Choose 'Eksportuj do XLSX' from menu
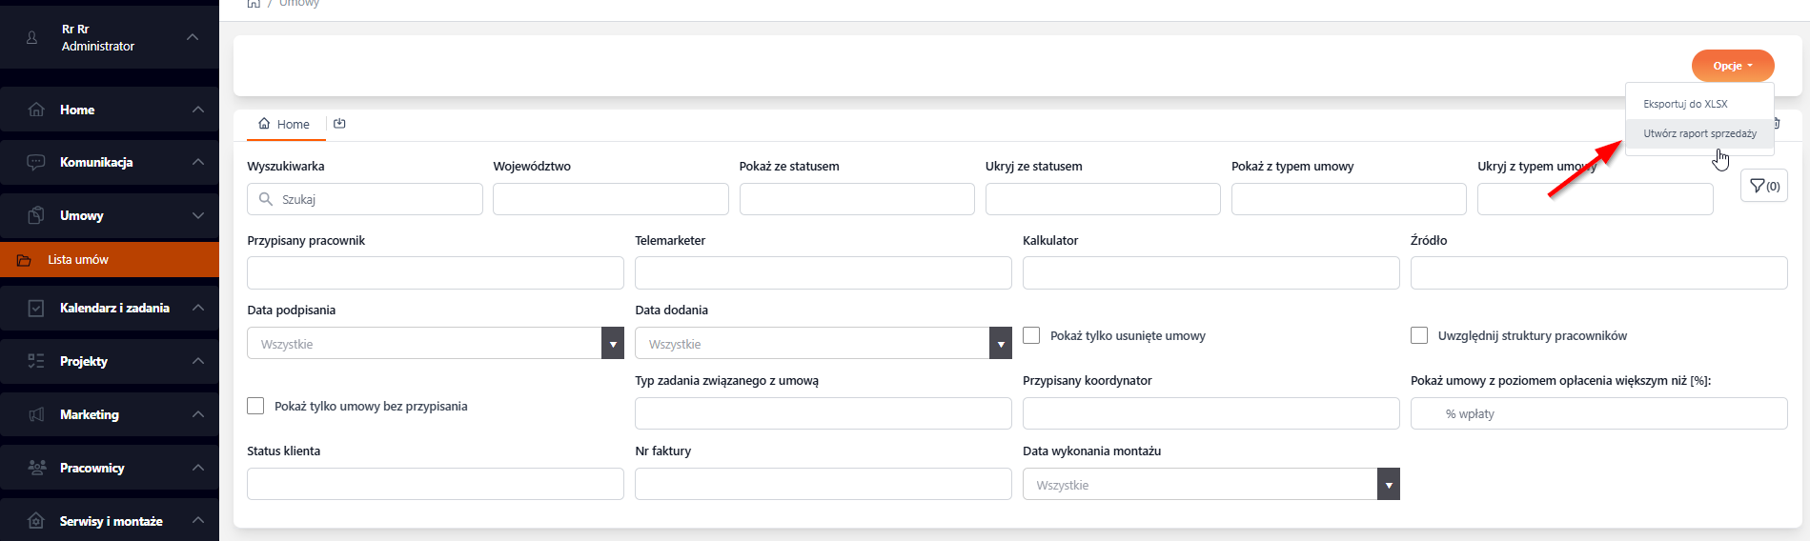This screenshot has height=541, width=1810. pyautogui.click(x=1685, y=104)
